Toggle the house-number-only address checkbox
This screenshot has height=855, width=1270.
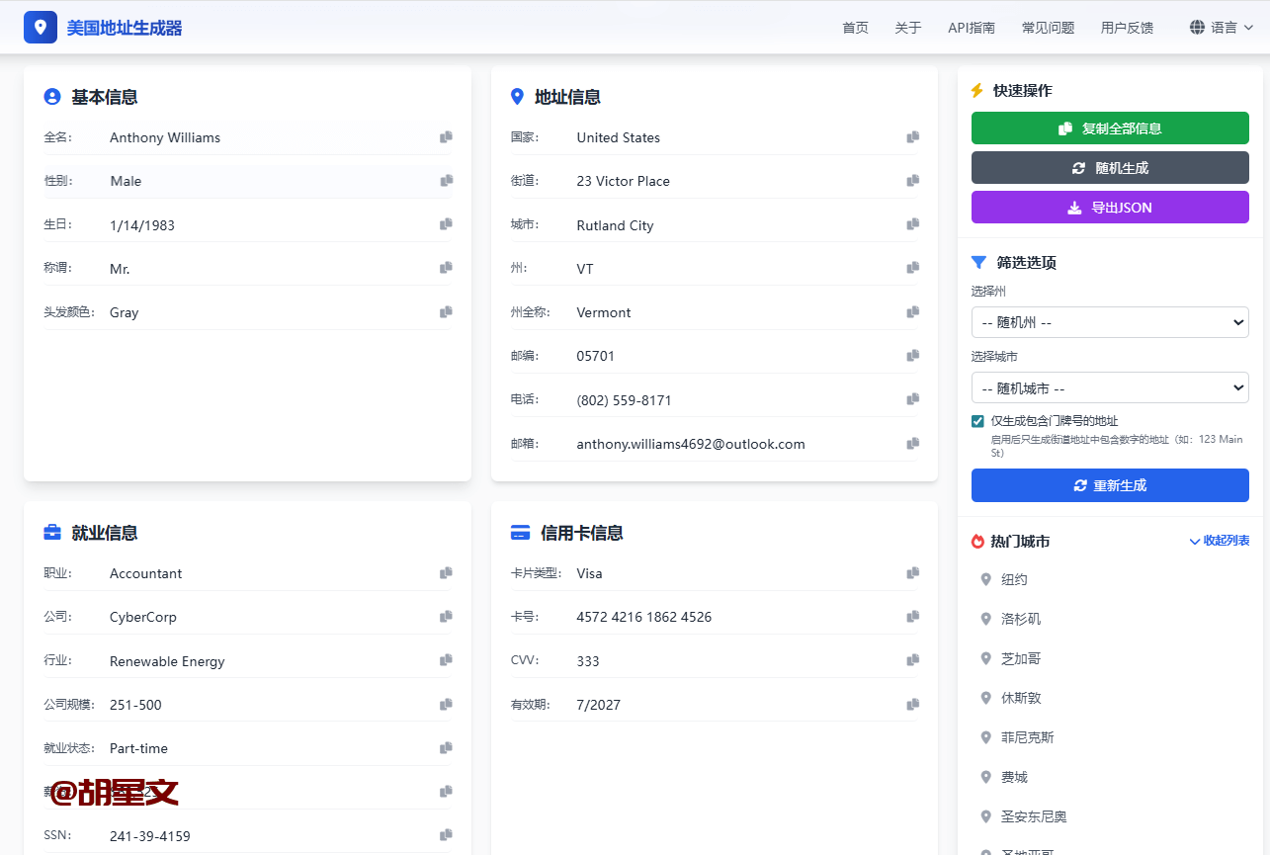pyautogui.click(x=978, y=421)
